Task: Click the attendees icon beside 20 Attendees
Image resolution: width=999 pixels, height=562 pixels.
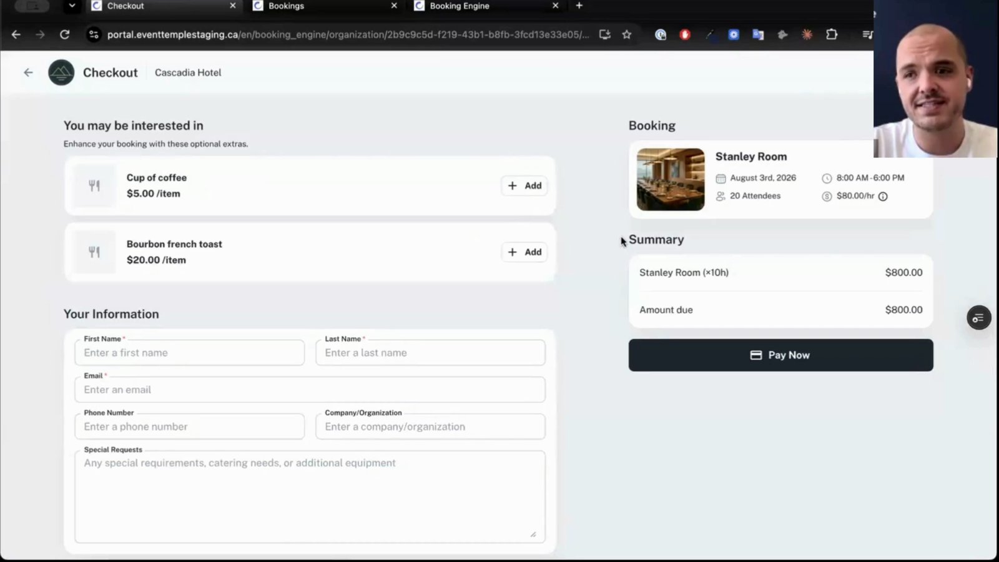Action: coord(721,196)
